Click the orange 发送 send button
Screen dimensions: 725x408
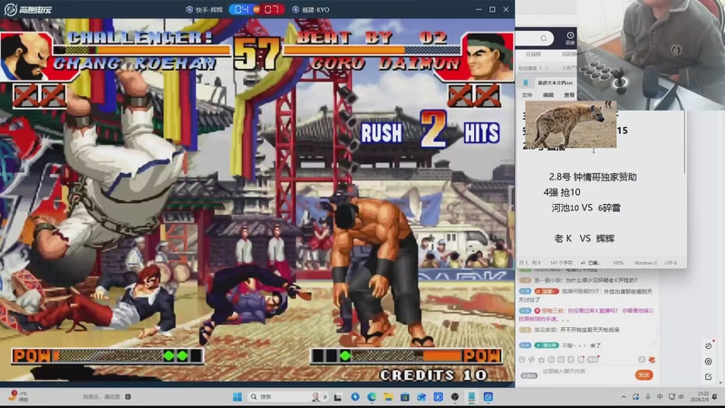point(643,375)
